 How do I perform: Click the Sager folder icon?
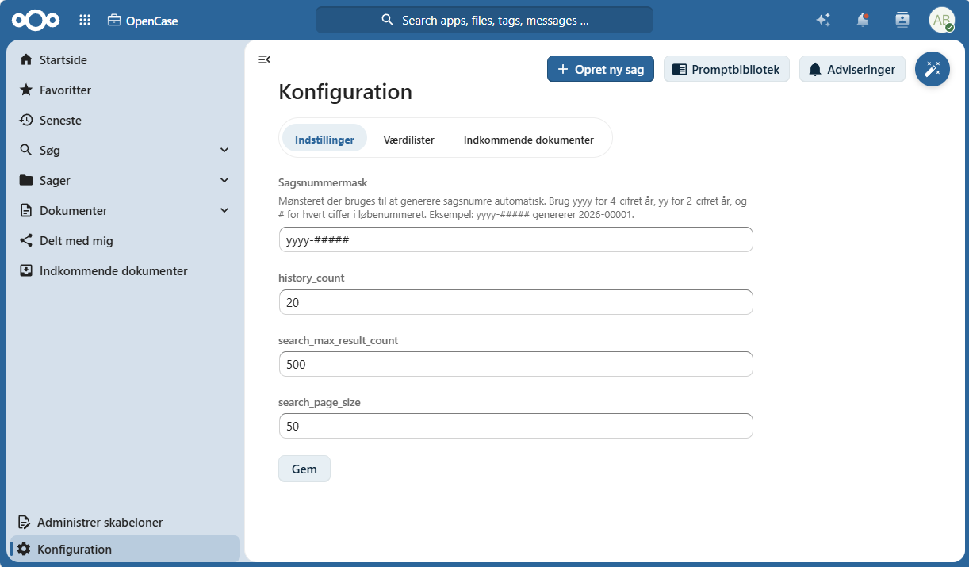point(26,180)
